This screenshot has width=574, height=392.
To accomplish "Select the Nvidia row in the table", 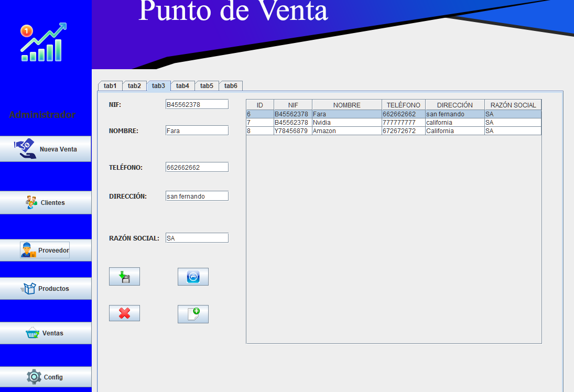I will pos(346,123).
